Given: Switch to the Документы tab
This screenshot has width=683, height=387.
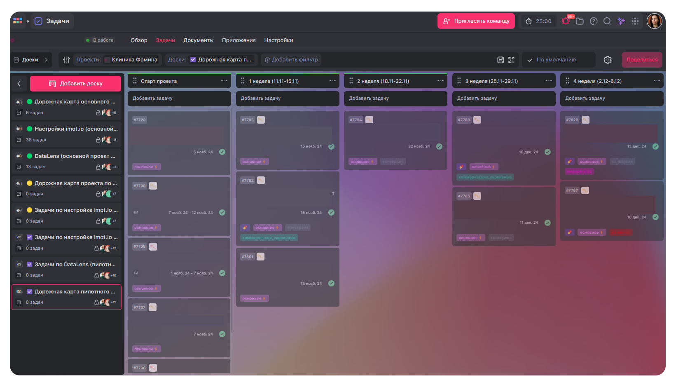Looking at the screenshot, I should (199, 40).
